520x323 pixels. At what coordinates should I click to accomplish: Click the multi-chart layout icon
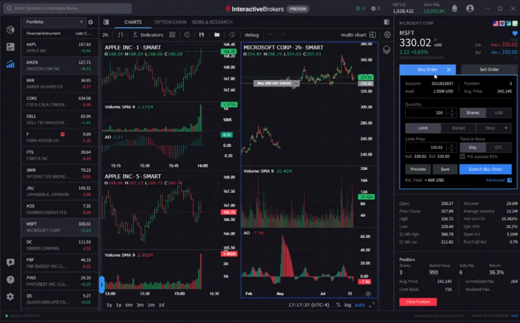[372, 35]
